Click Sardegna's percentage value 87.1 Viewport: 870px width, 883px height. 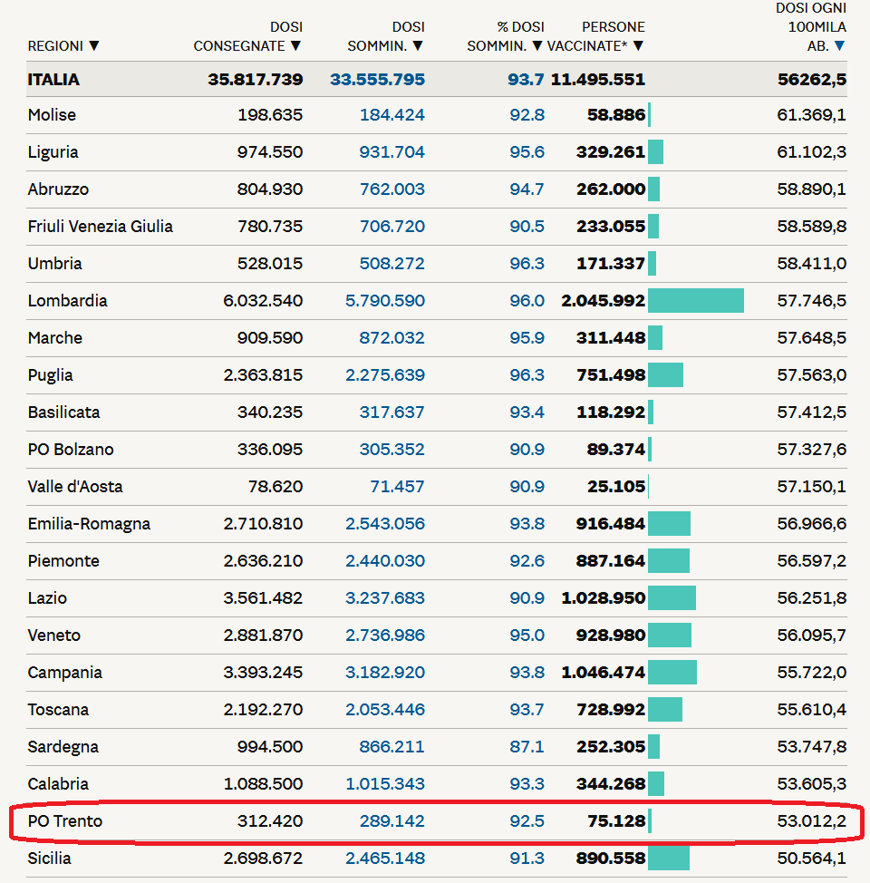[x=527, y=747]
